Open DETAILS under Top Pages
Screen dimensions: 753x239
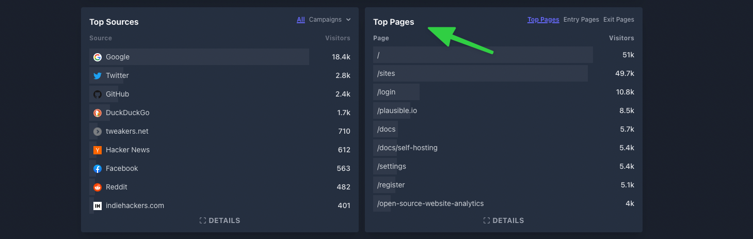click(x=504, y=220)
